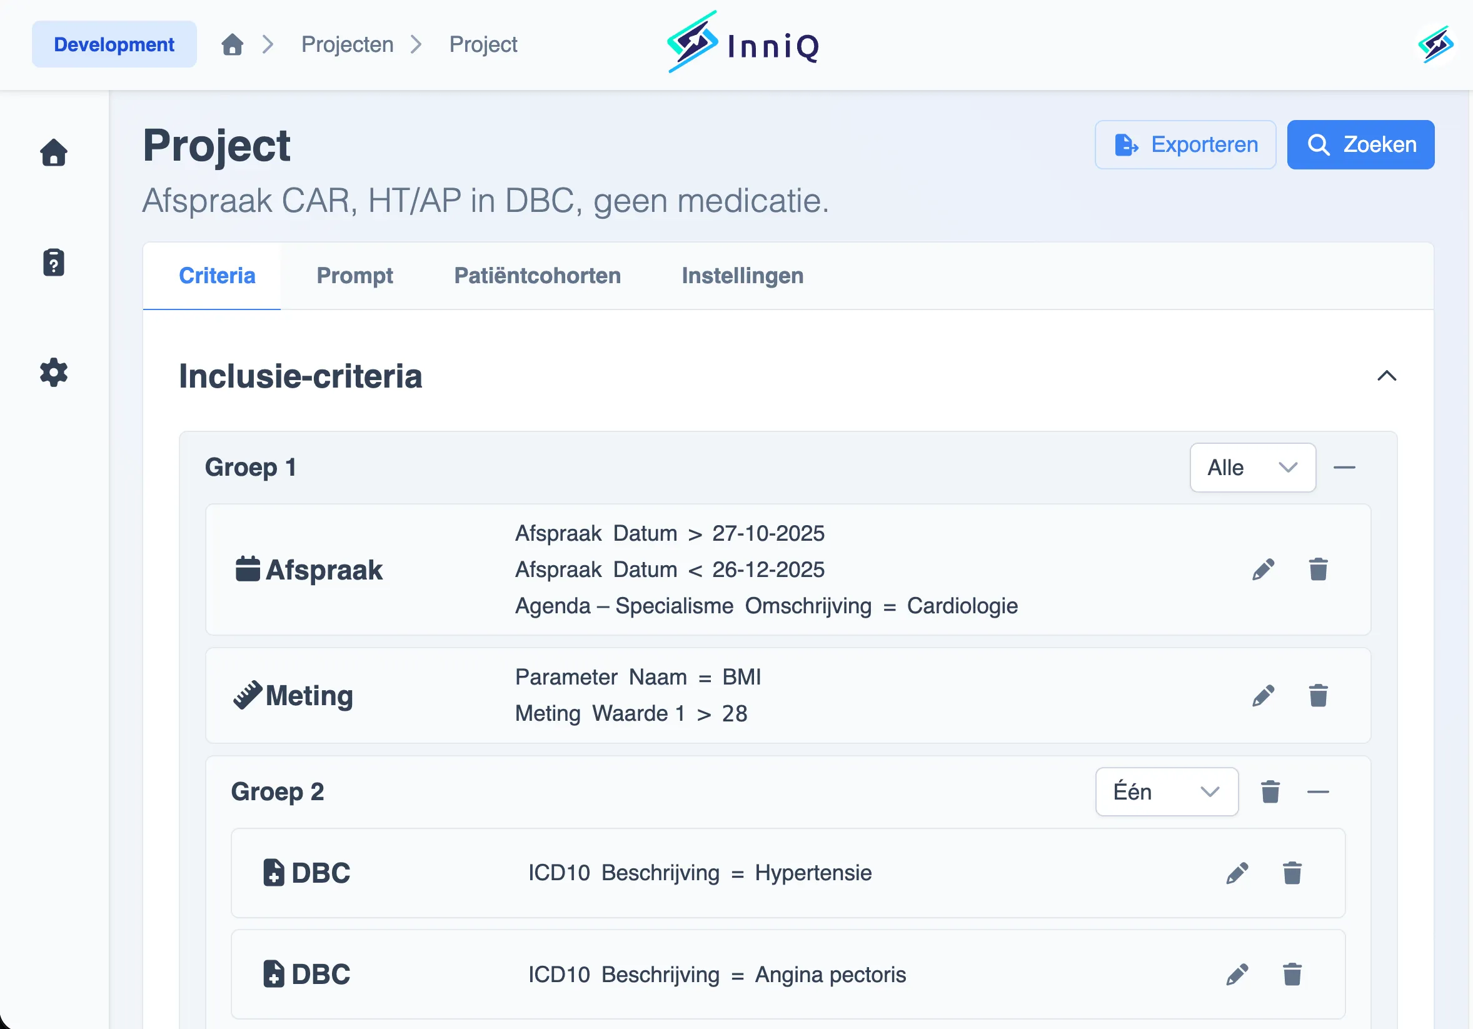Delete Groep 2 with its trash icon

point(1270,791)
